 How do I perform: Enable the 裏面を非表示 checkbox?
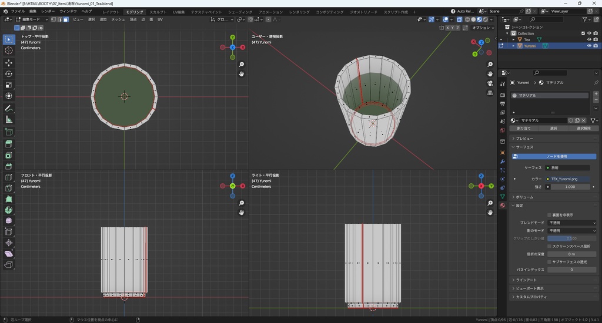[550, 215]
